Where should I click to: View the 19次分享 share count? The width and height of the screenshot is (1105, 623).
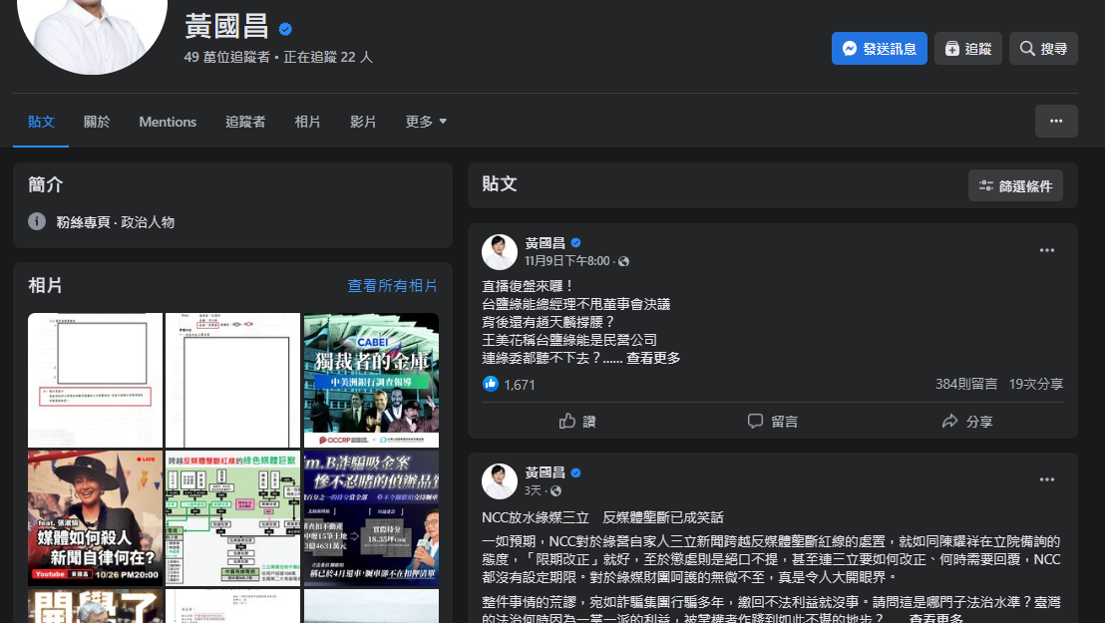(1036, 384)
